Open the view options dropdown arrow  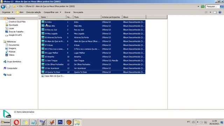pyautogui.click(x=210, y=12)
